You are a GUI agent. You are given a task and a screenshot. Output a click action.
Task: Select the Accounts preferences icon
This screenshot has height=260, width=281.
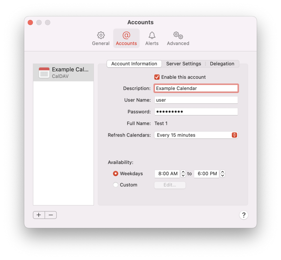click(126, 38)
